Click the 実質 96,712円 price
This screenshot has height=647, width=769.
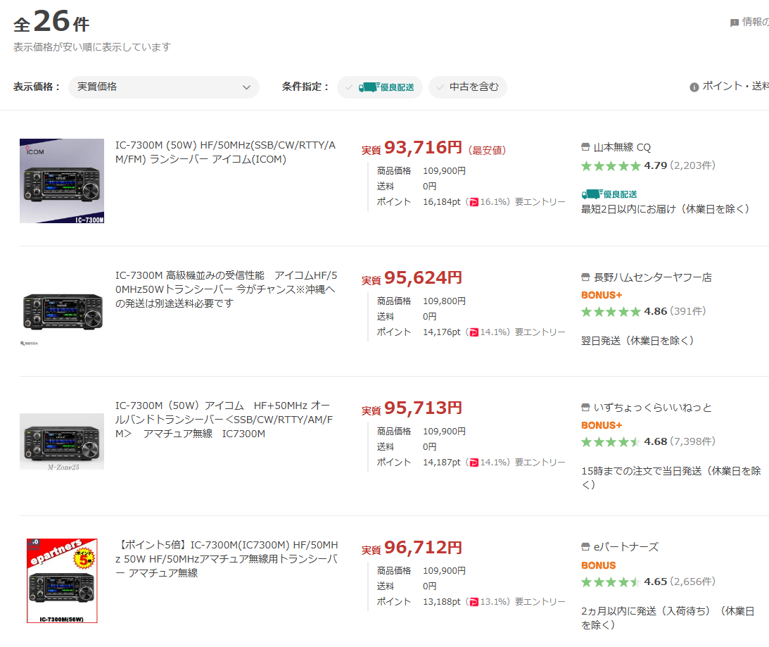pos(412,547)
